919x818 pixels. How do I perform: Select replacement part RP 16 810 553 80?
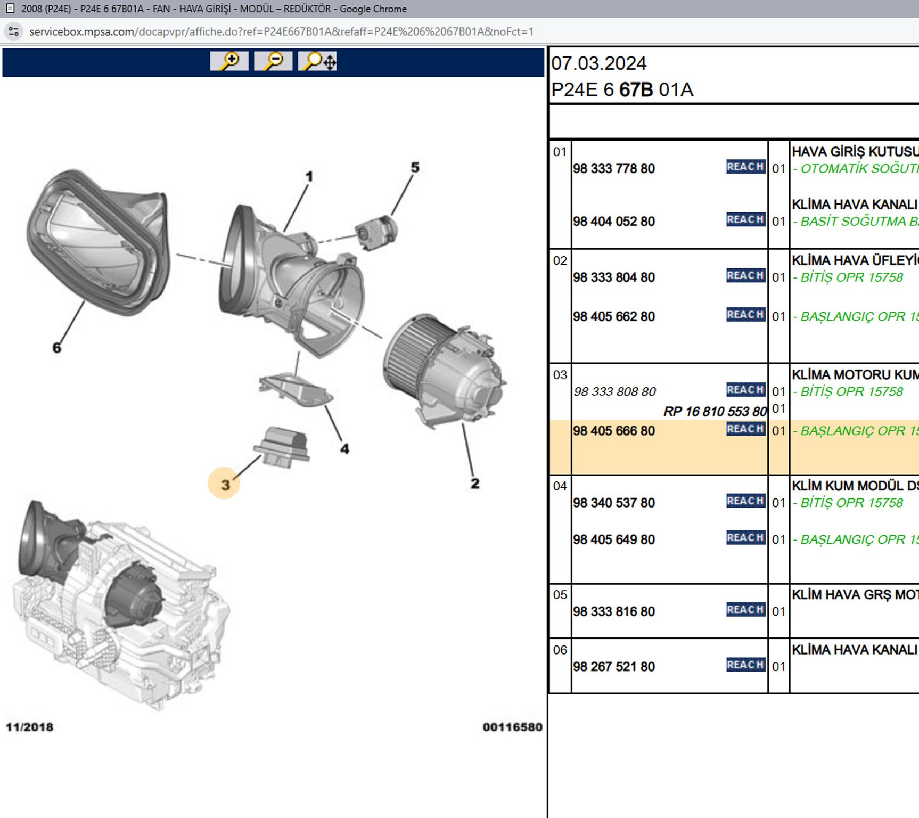pos(715,412)
